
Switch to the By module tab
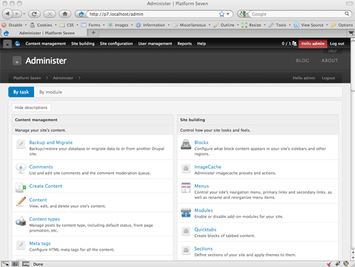click(x=51, y=92)
